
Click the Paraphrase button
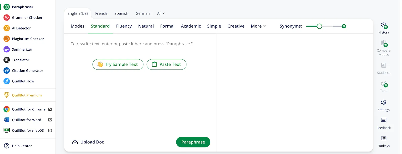click(193, 142)
